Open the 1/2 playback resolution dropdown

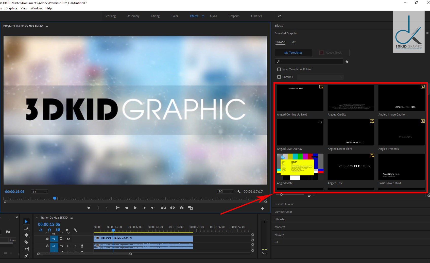tap(225, 192)
